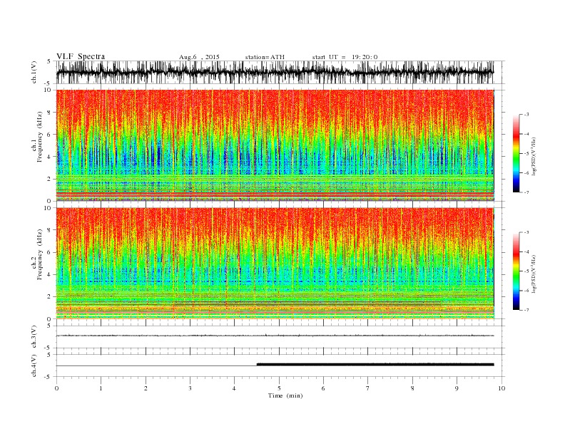The height and width of the screenshot is (436, 565).
Task: Click the time axis tick label "3"
Action: [x=190, y=388]
